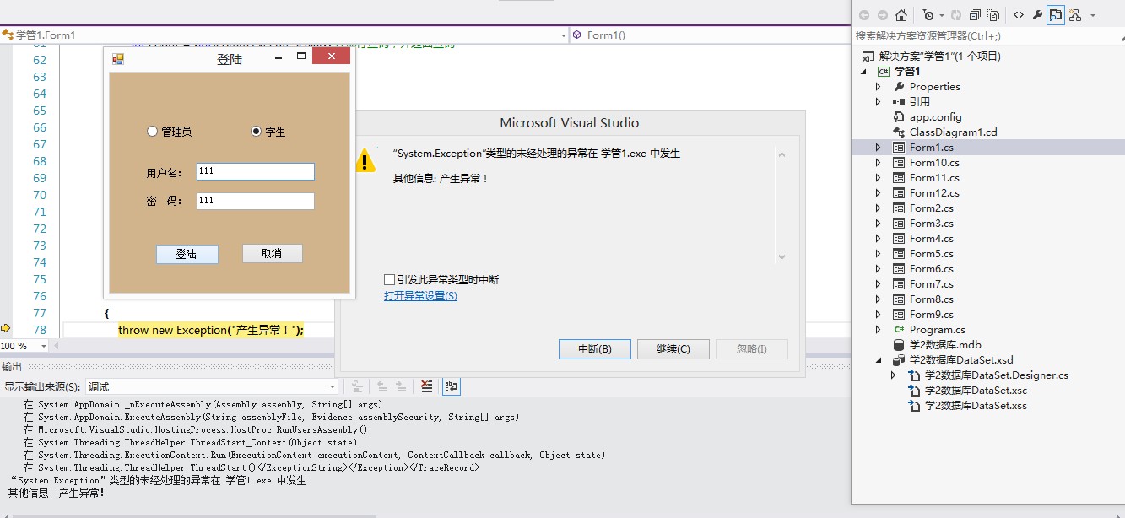Click the Home icon in Solution Explorer toolbar
The height and width of the screenshot is (518, 1125).
(x=901, y=15)
